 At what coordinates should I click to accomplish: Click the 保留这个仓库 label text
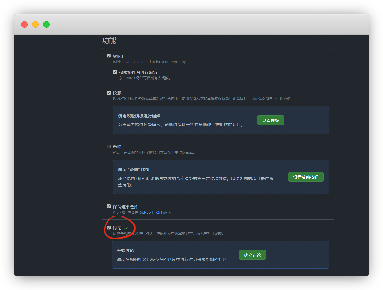(126, 207)
